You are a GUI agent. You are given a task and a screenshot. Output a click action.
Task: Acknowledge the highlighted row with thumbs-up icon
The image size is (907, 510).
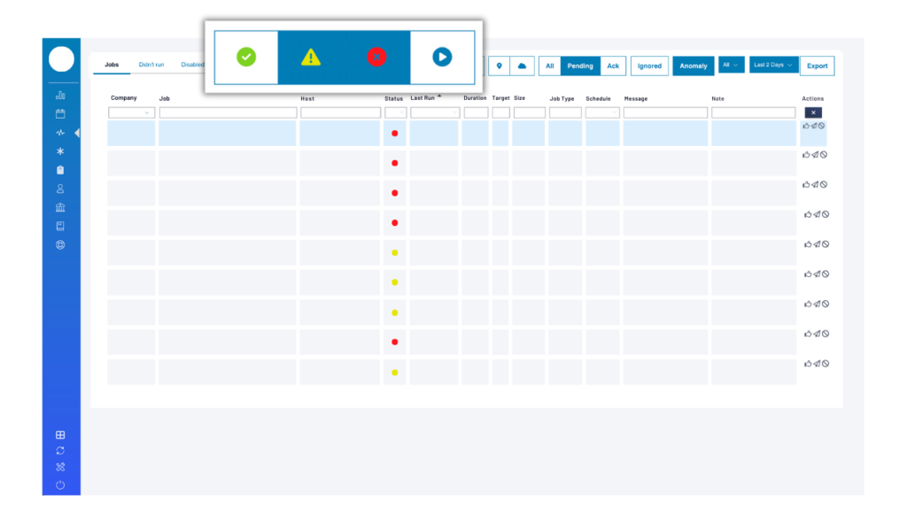[x=806, y=126]
